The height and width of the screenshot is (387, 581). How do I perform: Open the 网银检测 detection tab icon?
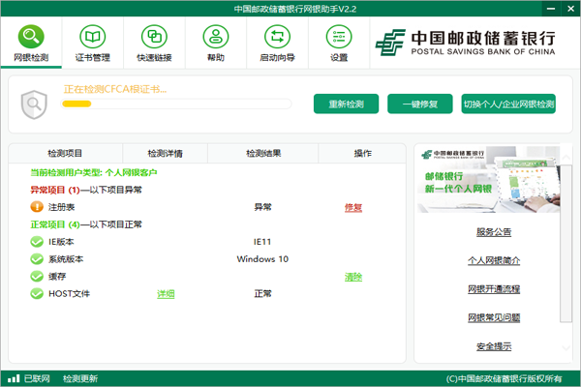(x=31, y=37)
